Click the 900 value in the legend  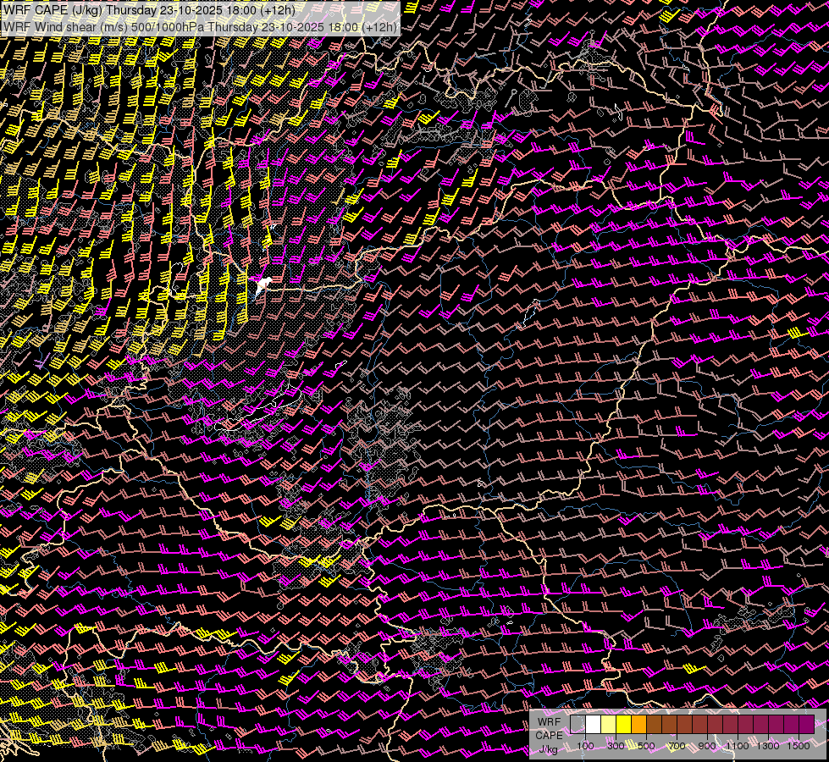[707, 746]
